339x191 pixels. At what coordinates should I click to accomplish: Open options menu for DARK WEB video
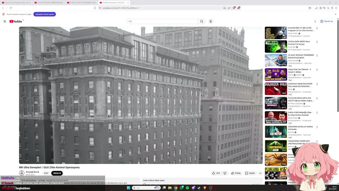317,42
